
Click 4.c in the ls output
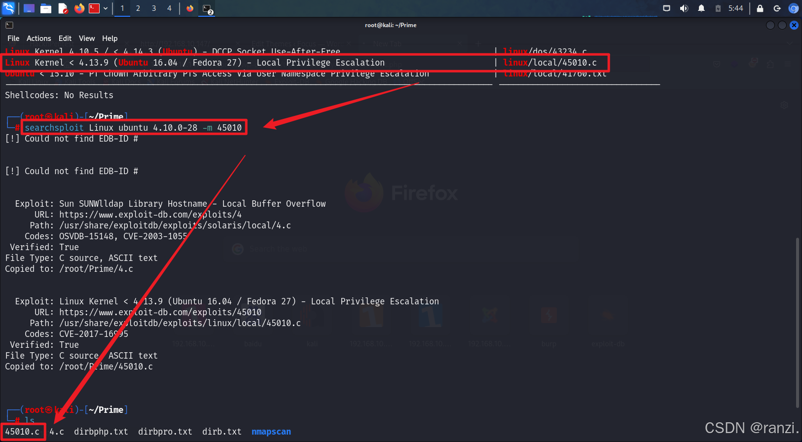[57, 432]
